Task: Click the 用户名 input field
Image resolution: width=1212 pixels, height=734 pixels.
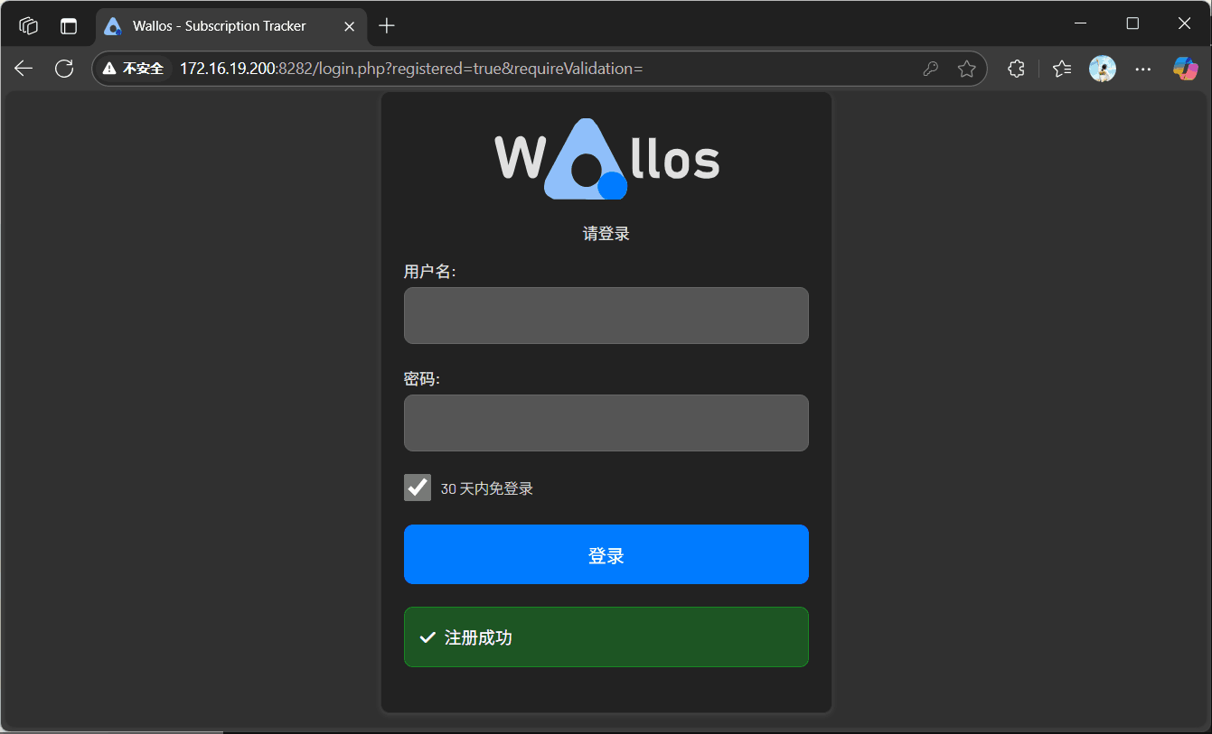Action: 606,315
